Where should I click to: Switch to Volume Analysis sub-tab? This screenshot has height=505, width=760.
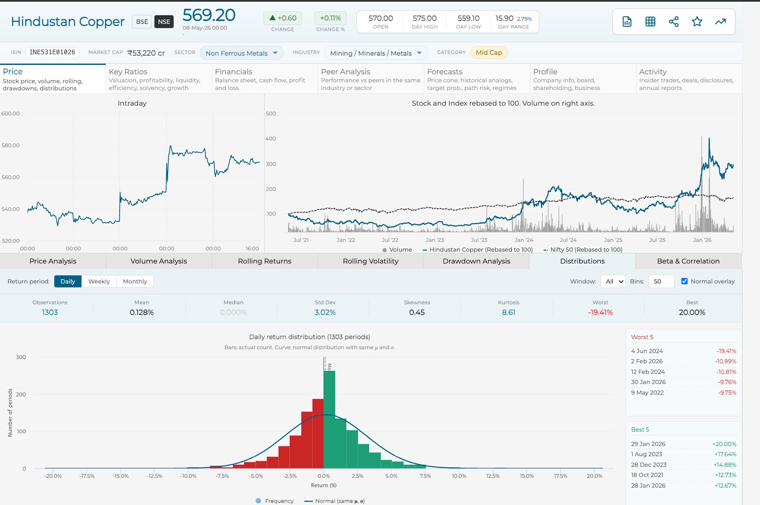point(159,261)
